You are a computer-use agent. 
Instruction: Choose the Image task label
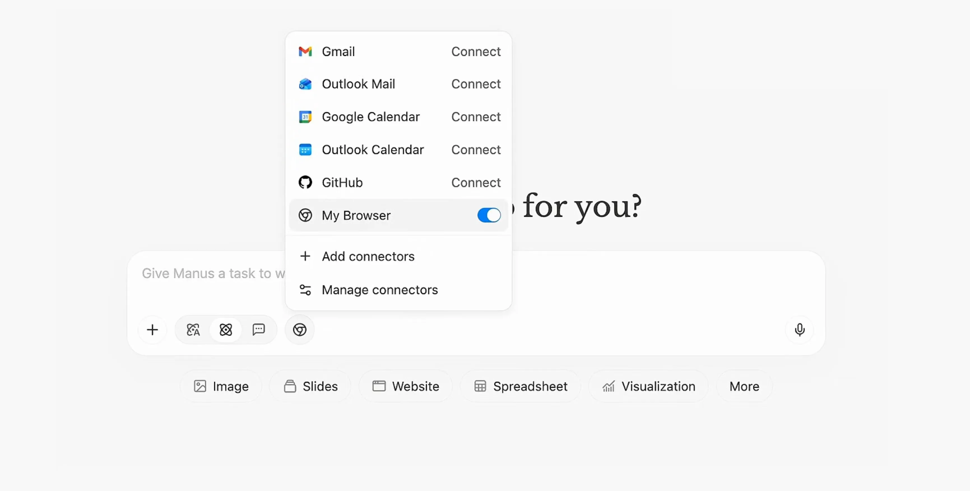click(230, 386)
